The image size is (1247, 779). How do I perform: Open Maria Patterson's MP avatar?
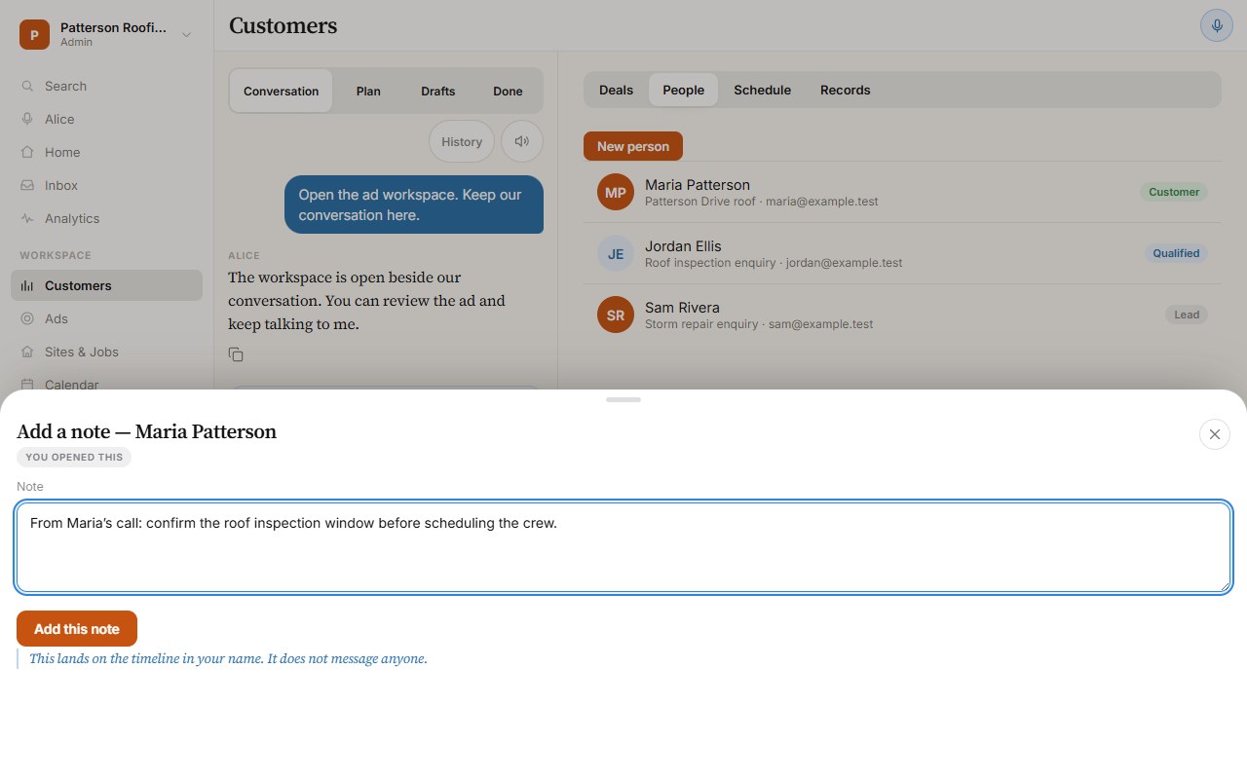pos(616,192)
